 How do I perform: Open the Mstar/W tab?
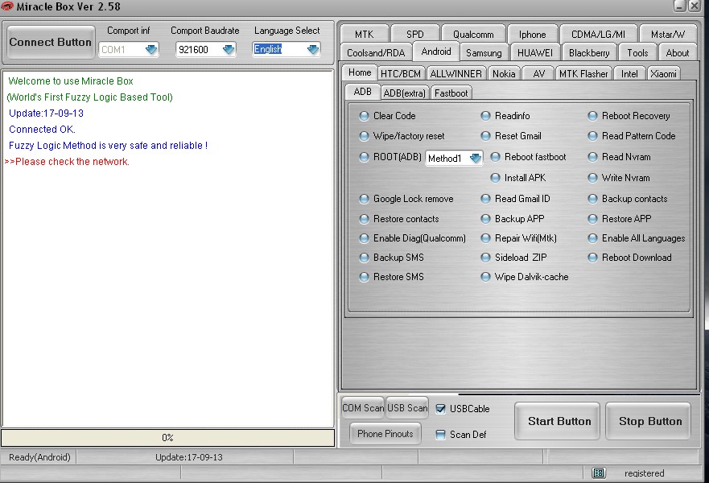coord(668,35)
